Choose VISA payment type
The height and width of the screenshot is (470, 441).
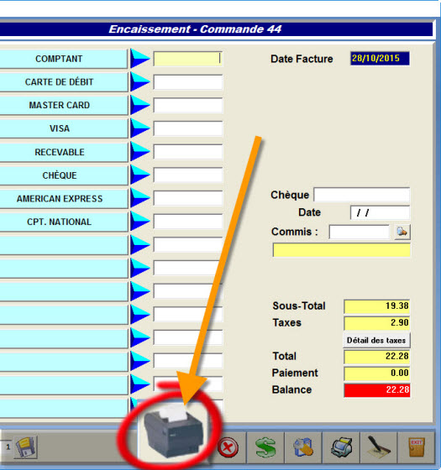(59, 128)
